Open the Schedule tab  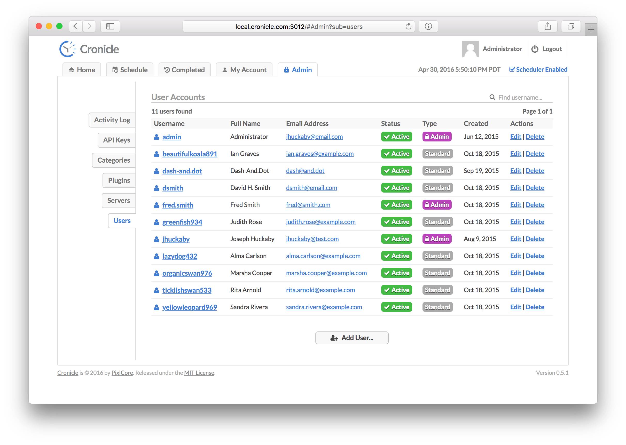pyautogui.click(x=130, y=70)
